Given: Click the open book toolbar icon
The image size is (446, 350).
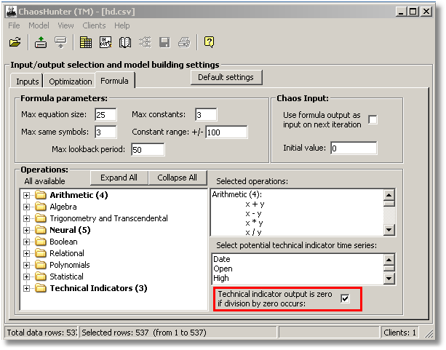Looking at the screenshot, I should tap(125, 42).
